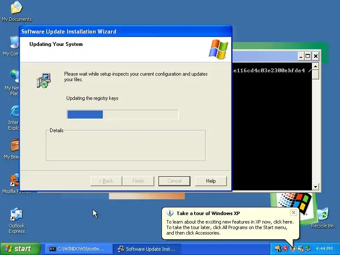The height and width of the screenshot is (255, 340).
Task: Click the registry update progress bar
Action: [x=122, y=114]
